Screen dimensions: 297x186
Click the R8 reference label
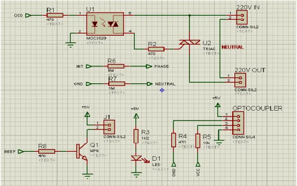pos(42,146)
